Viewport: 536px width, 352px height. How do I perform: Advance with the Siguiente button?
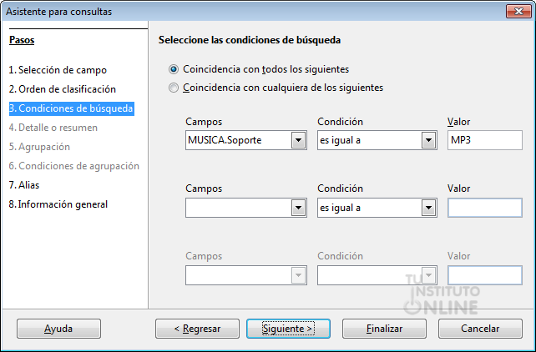(288, 329)
